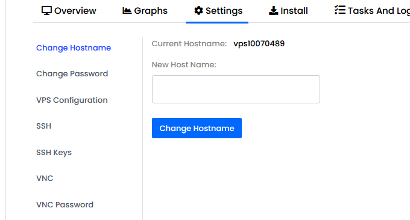Go to the Install tab
410x220 pixels.
[288, 11]
